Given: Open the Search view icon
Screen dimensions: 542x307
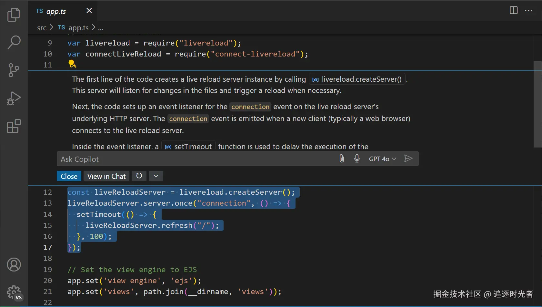Looking at the screenshot, I should click(x=14, y=42).
